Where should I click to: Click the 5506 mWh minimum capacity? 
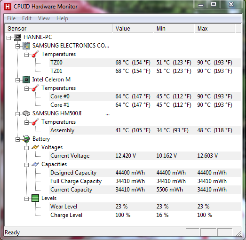pyautogui.click(x=170, y=190)
